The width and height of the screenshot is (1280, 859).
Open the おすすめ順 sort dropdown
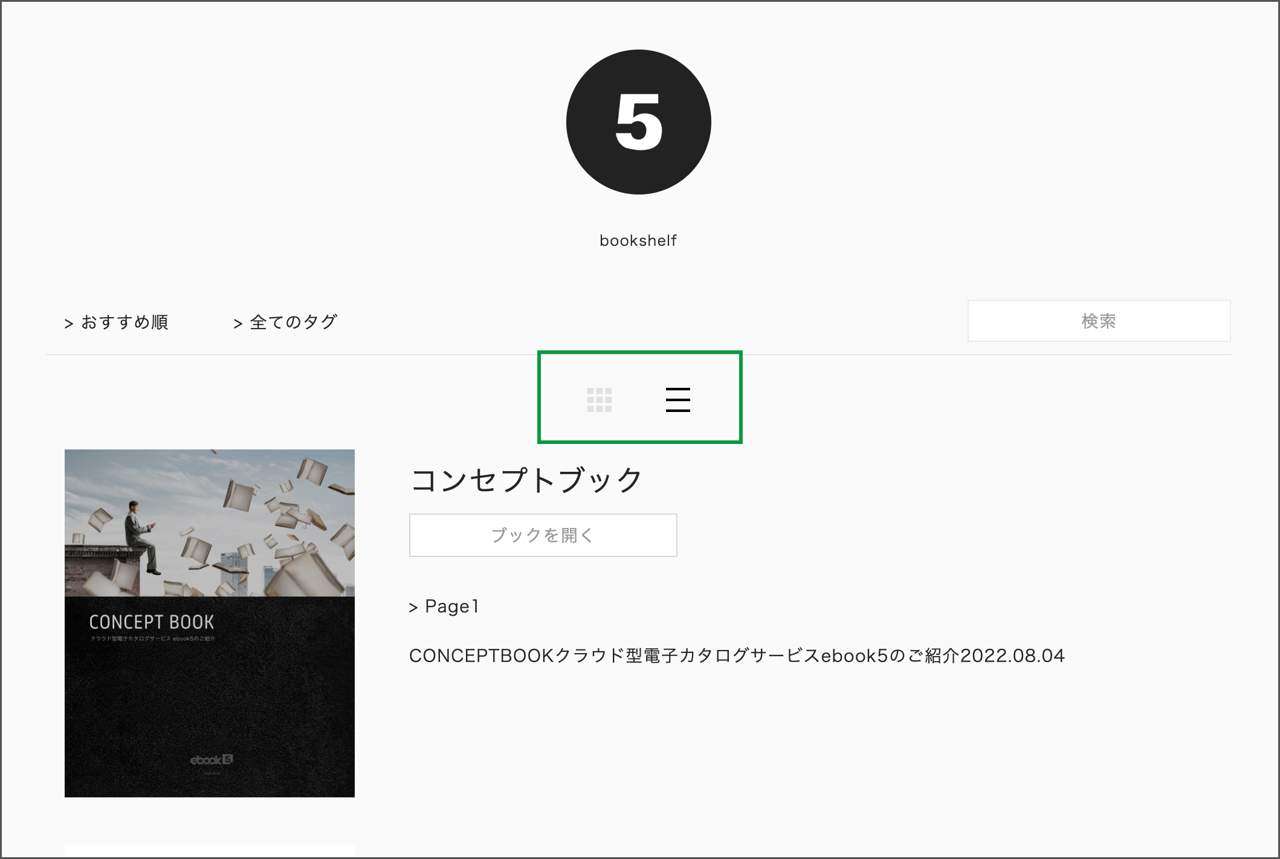tap(117, 322)
